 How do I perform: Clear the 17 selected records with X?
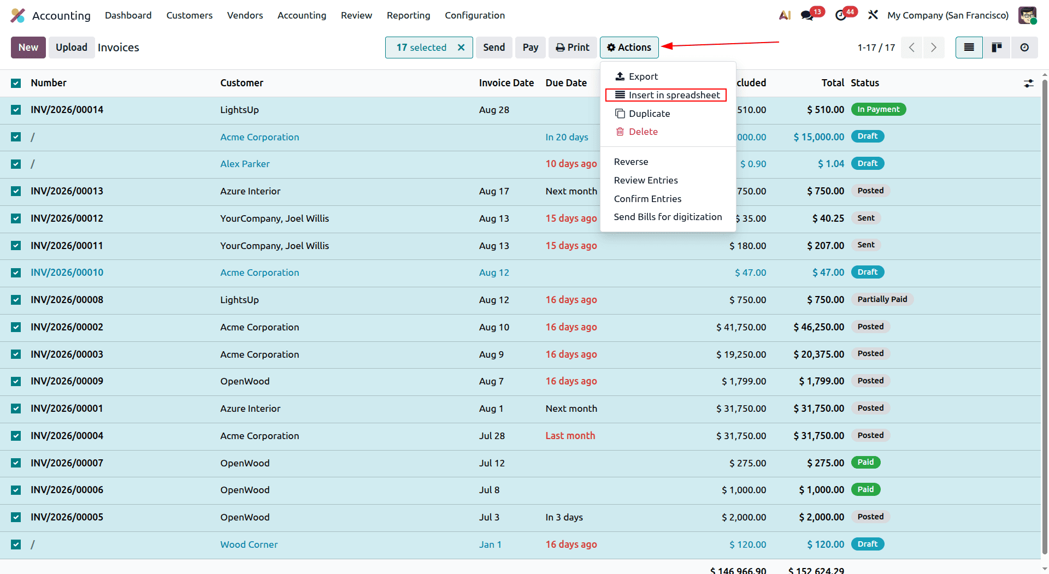(x=461, y=48)
